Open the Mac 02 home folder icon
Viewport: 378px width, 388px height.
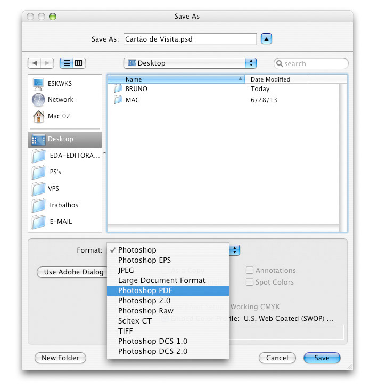38,116
